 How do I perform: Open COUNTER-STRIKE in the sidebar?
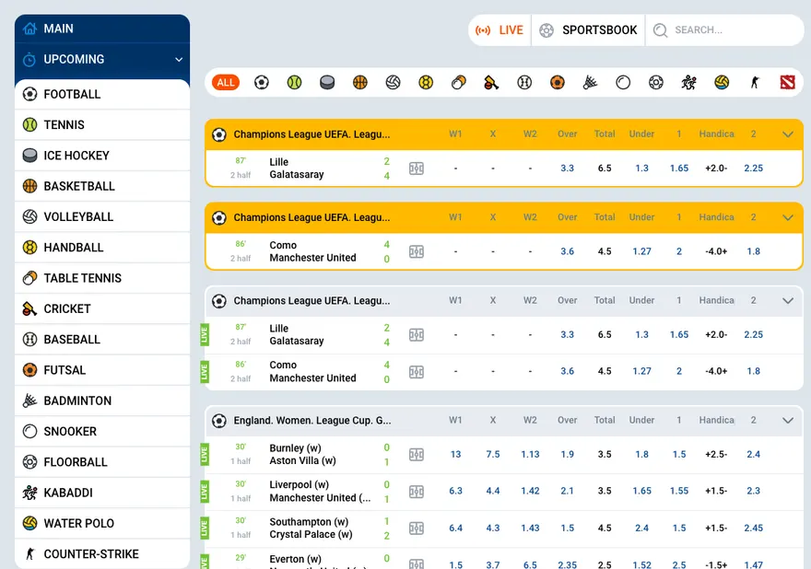click(102, 554)
